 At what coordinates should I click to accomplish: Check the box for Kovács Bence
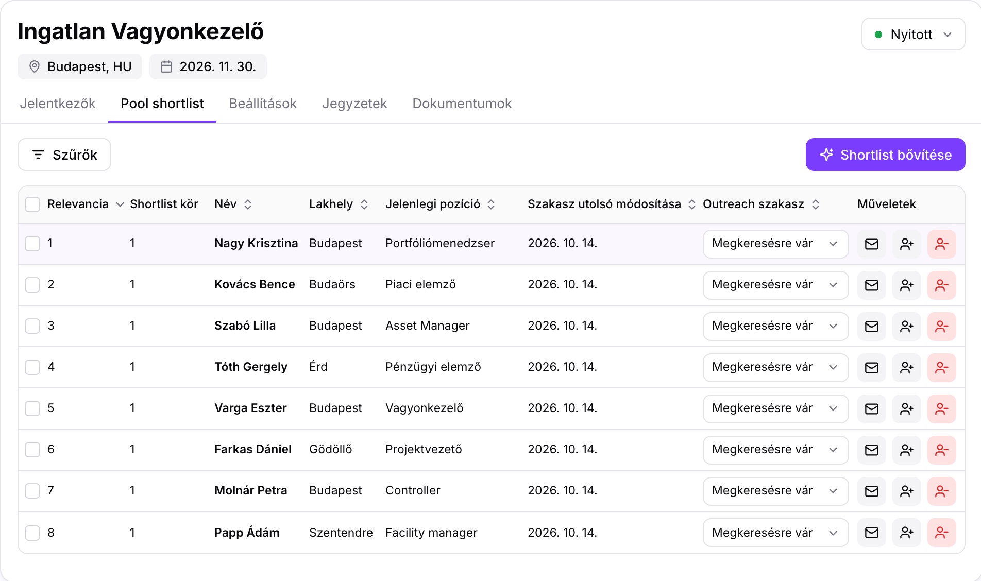32,285
